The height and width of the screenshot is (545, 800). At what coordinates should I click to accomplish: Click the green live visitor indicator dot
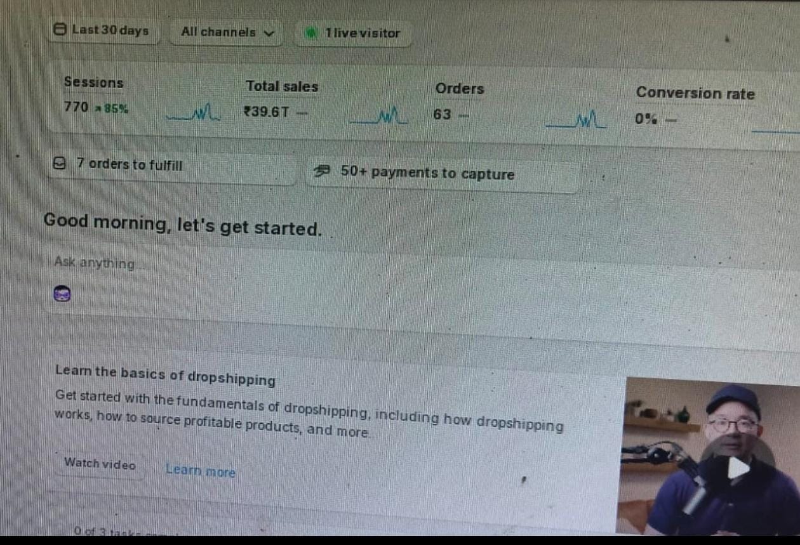pyautogui.click(x=311, y=33)
